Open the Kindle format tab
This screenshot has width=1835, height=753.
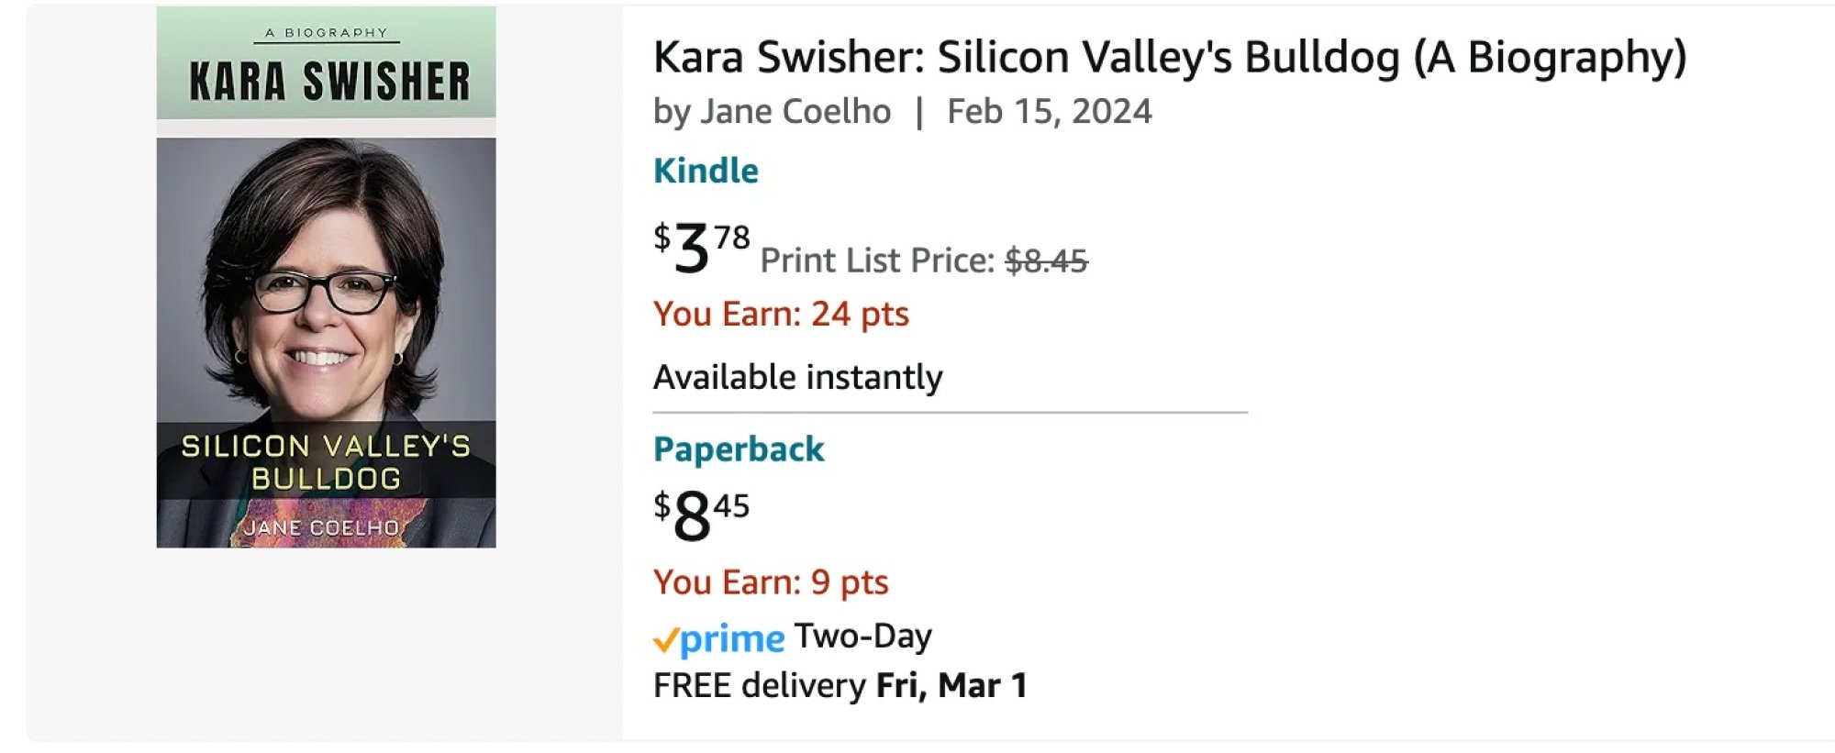[x=705, y=170]
